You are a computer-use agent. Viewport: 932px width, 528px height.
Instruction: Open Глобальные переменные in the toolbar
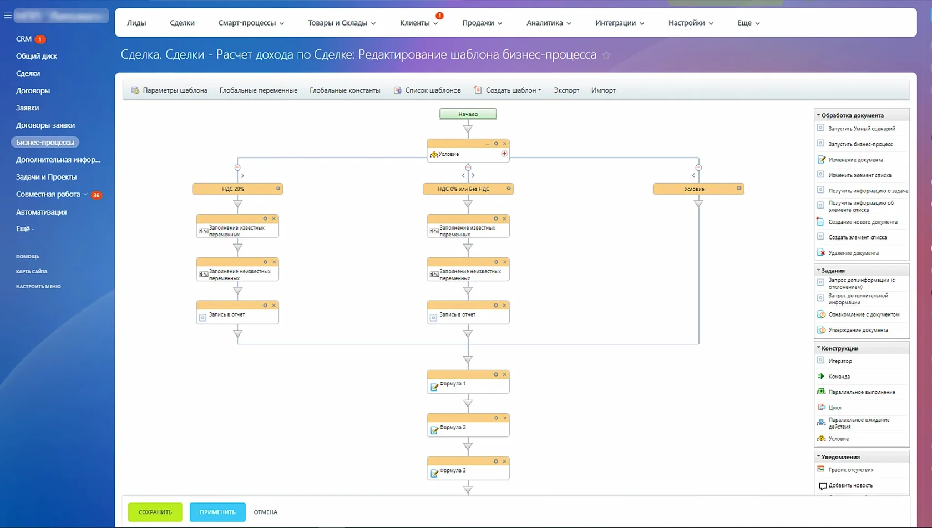pos(259,90)
